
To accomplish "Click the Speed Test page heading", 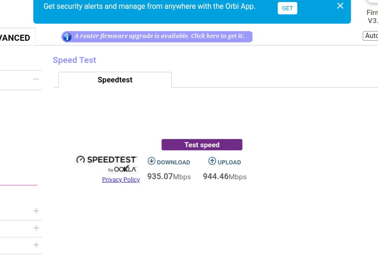I will point(74,60).
